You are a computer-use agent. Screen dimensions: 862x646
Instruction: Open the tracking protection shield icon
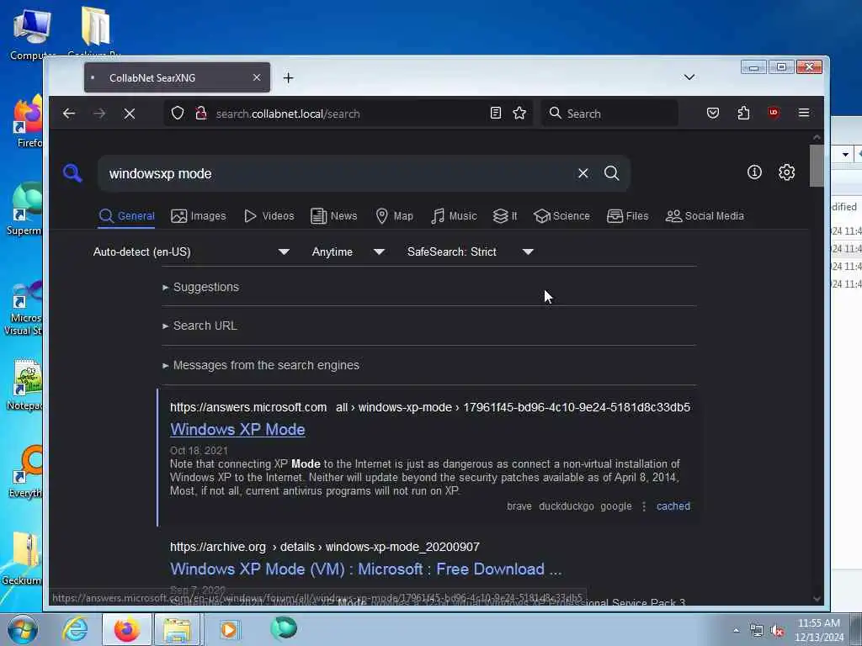[178, 114]
